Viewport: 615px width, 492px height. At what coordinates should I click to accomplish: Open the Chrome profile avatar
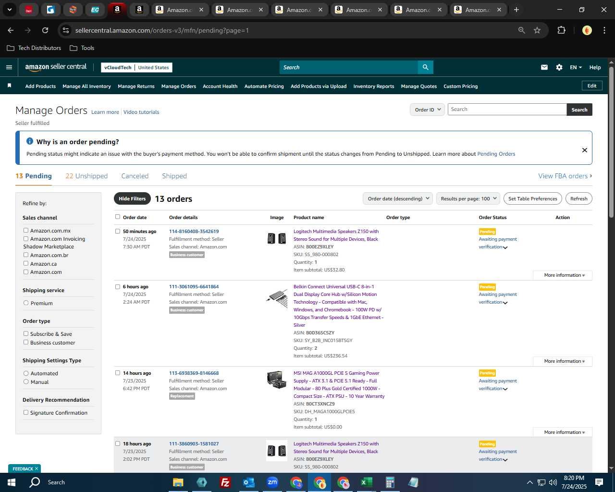587,30
